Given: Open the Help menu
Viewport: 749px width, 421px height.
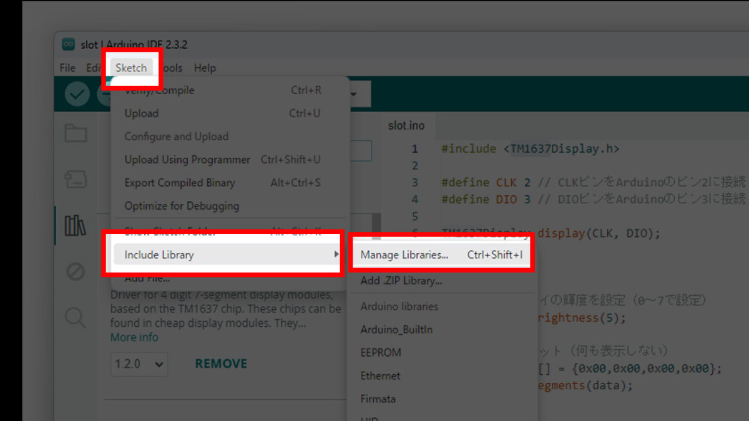Looking at the screenshot, I should [x=205, y=68].
